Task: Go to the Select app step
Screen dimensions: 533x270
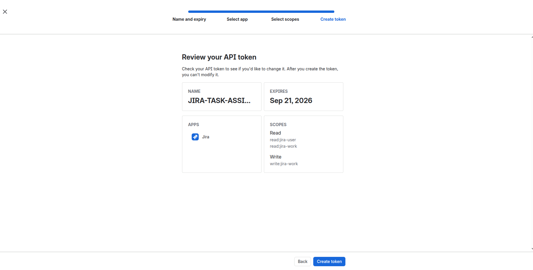Action: 237,19
